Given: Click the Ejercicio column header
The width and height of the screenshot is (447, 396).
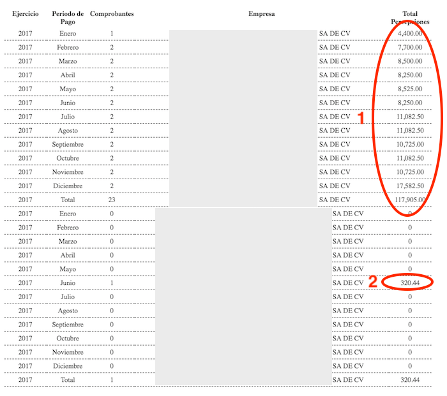Looking at the screenshot, I should coord(26,13).
